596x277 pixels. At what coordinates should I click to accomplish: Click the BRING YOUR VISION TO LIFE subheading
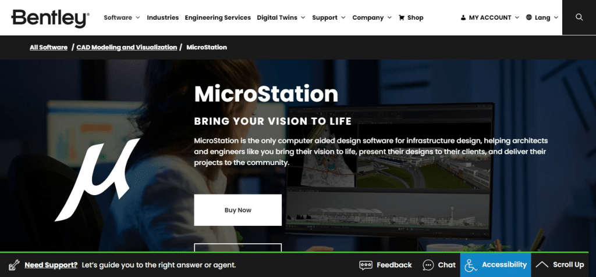[x=272, y=121]
